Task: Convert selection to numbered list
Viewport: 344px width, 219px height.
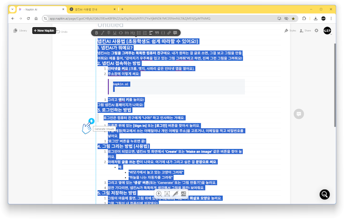Action: click(x=145, y=33)
